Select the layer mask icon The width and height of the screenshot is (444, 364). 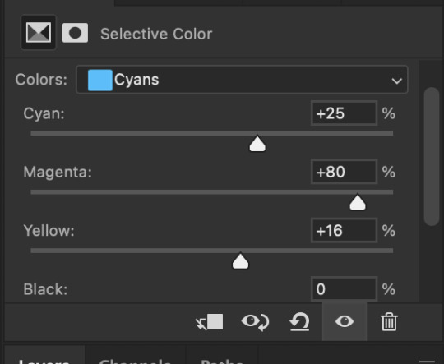coord(75,33)
